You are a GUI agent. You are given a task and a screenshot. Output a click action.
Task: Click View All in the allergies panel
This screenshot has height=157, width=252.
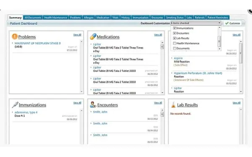click(x=236, y=35)
